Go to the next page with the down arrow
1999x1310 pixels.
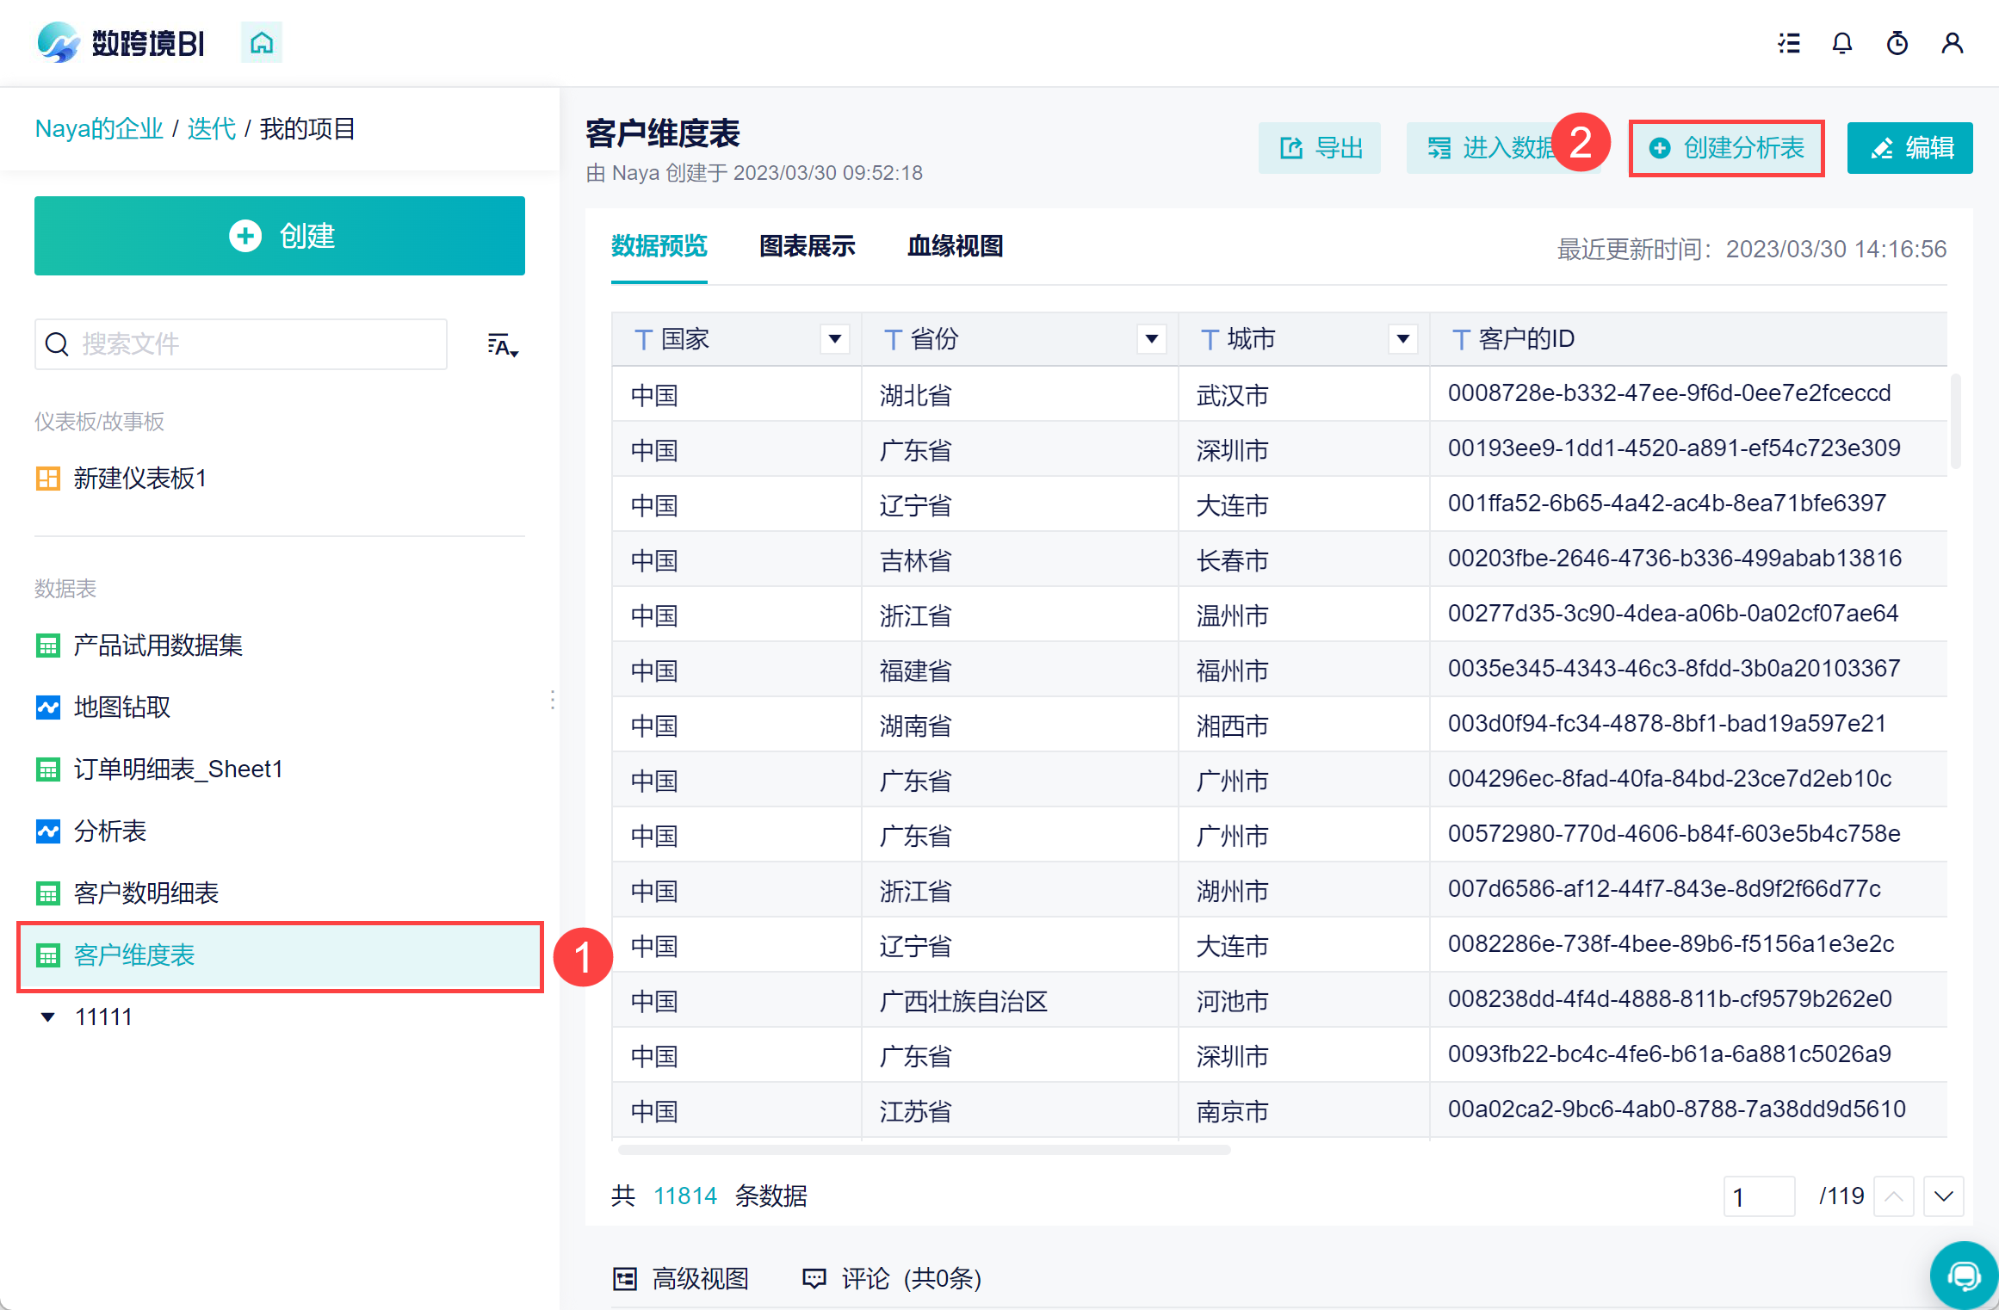pyautogui.click(x=1943, y=1196)
